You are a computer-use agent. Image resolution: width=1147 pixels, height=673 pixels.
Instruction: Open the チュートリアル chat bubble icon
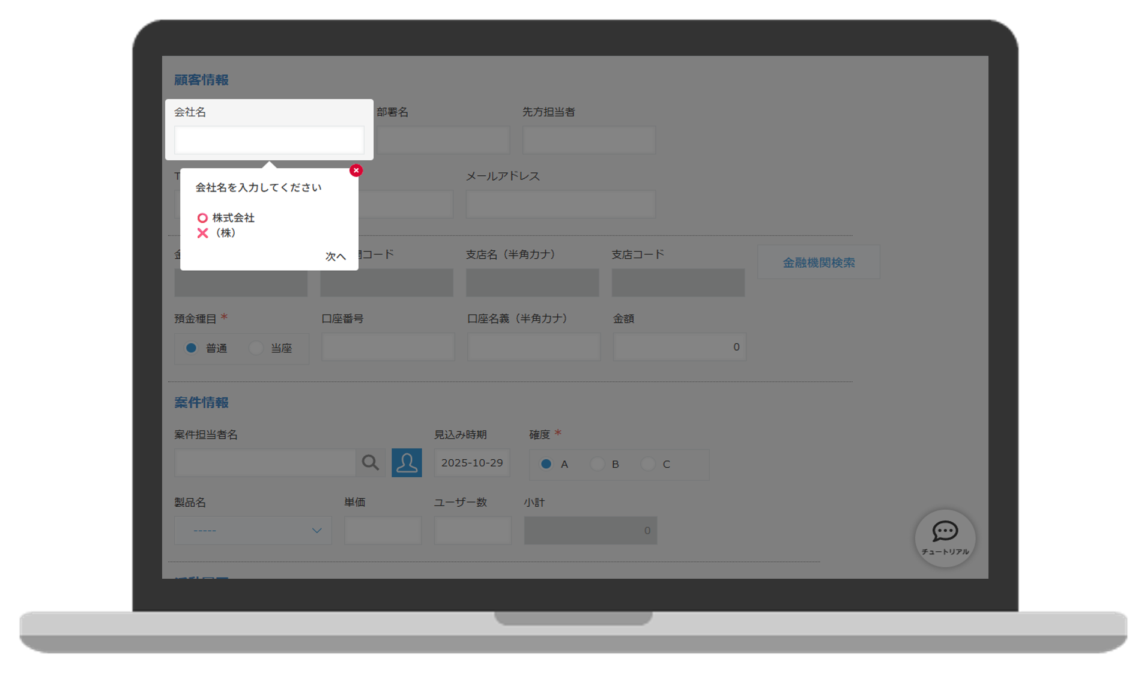tap(945, 537)
